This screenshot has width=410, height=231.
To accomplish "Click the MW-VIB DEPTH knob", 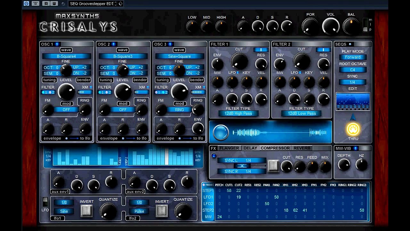I will tap(344, 165).
